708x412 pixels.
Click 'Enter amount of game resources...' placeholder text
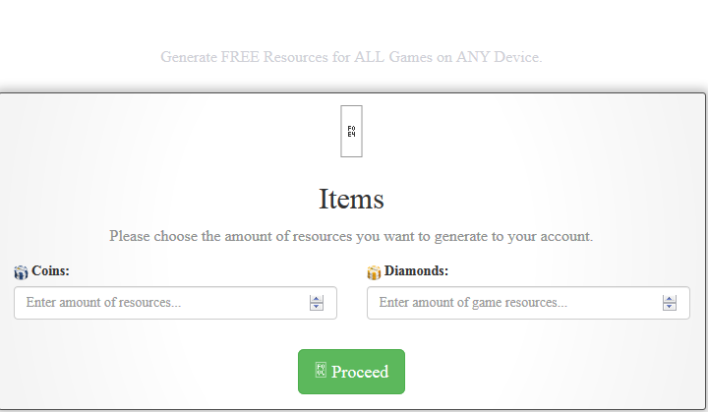click(x=473, y=303)
